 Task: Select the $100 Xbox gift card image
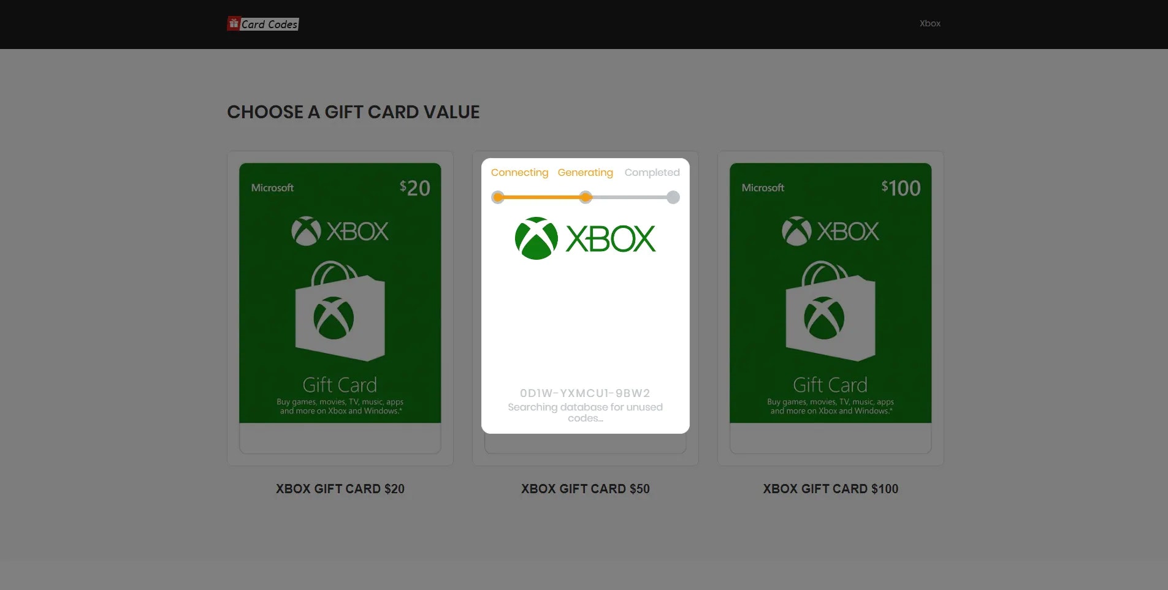831,293
